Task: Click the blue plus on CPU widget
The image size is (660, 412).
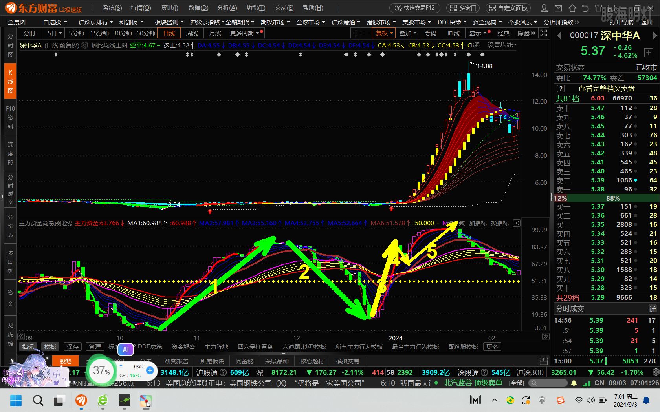Action: pyautogui.click(x=150, y=370)
